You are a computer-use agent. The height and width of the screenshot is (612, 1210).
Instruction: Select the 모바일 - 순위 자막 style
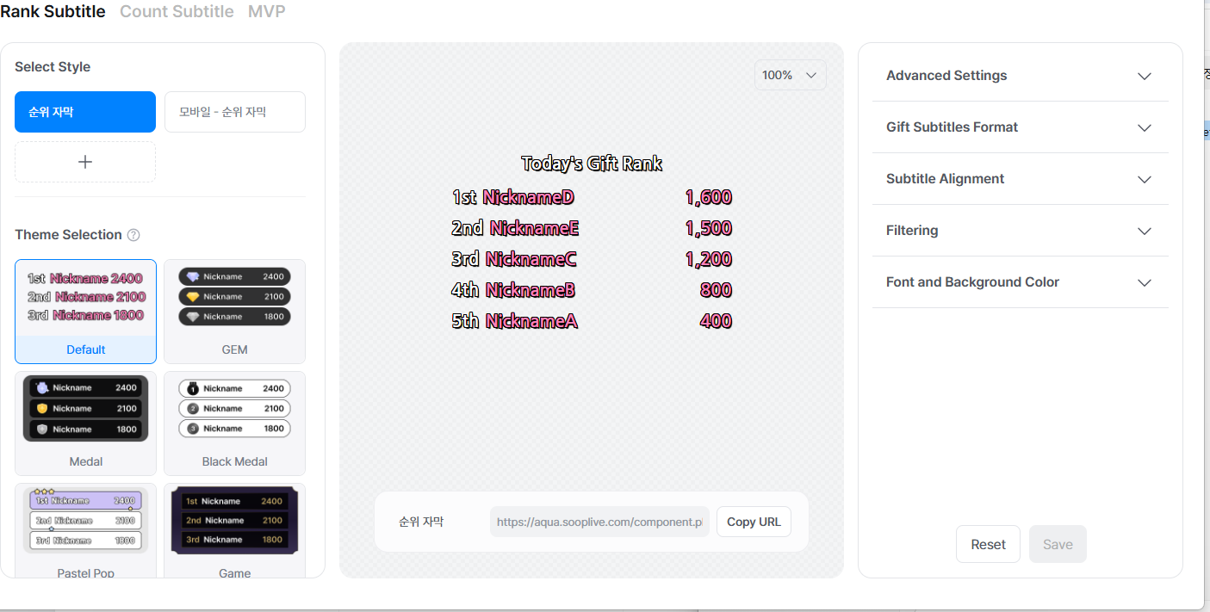pos(234,112)
